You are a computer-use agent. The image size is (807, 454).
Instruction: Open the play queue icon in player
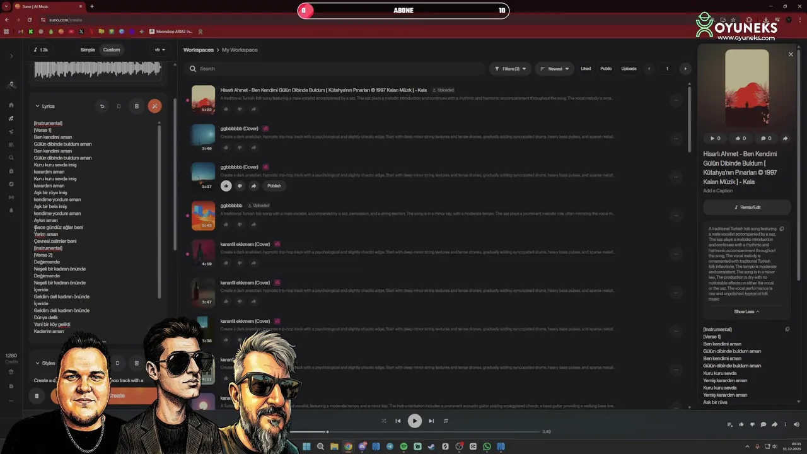tap(729, 424)
